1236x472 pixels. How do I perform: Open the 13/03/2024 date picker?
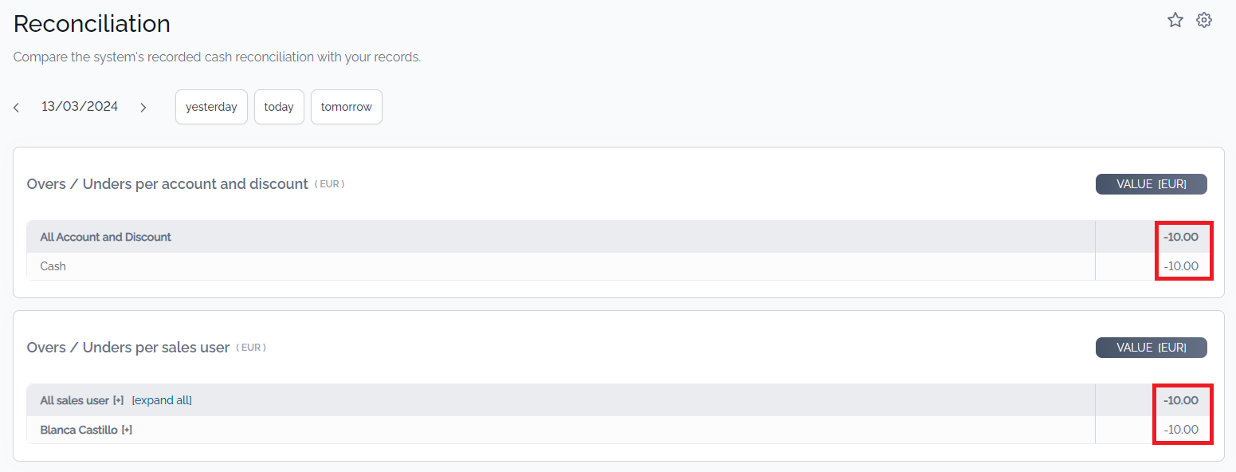pos(80,107)
